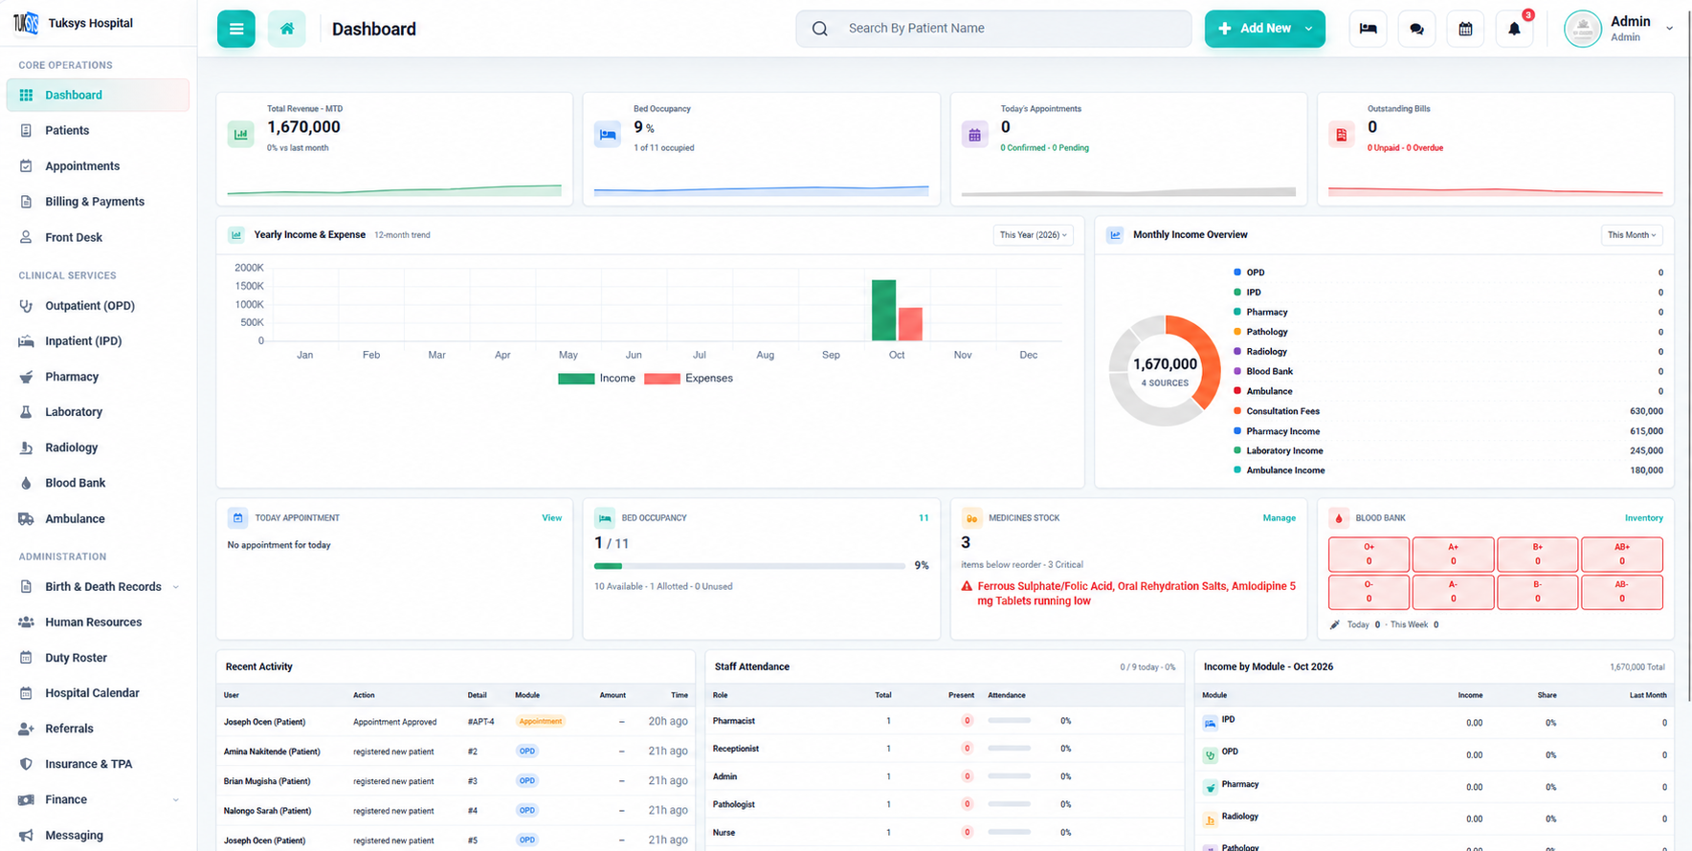Click the Medicines Stock pills icon
1692x851 pixels.
[x=971, y=518]
